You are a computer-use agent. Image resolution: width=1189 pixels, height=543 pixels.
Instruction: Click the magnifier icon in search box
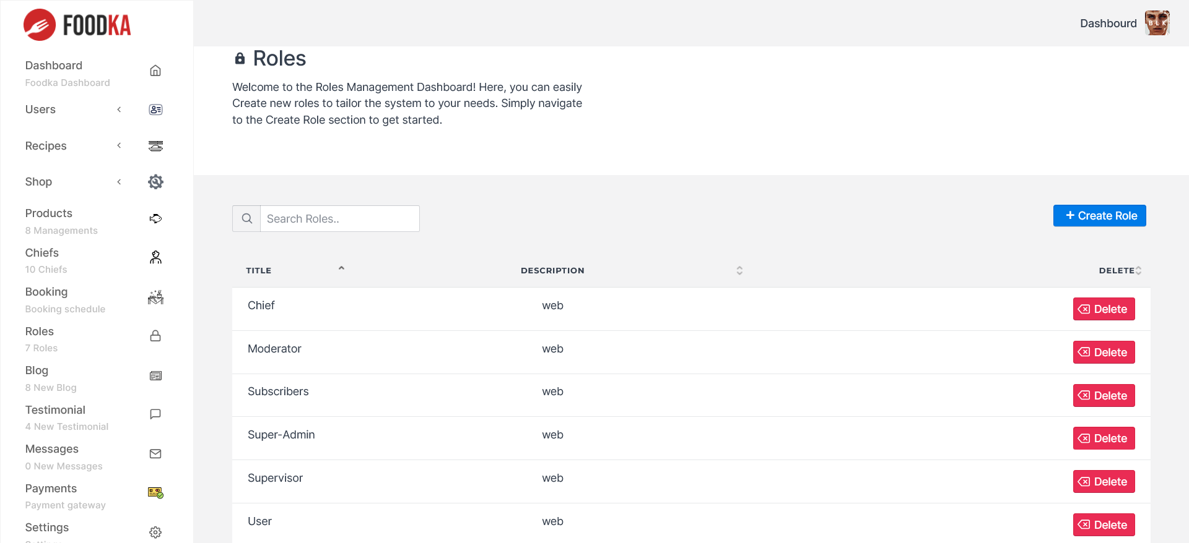(246, 219)
